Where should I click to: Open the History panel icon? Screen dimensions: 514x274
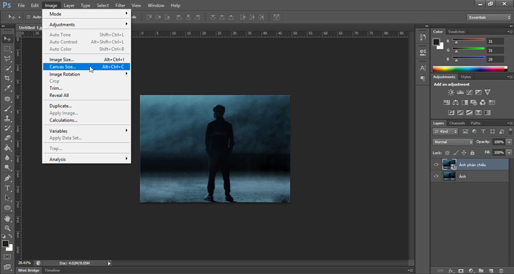coord(423,38)
